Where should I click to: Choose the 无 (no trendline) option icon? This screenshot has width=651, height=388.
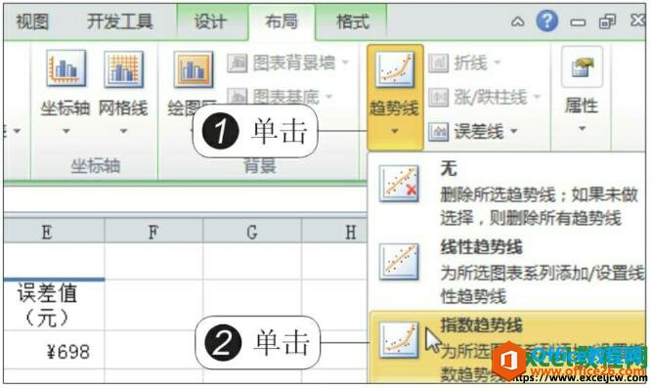point(399,184)
